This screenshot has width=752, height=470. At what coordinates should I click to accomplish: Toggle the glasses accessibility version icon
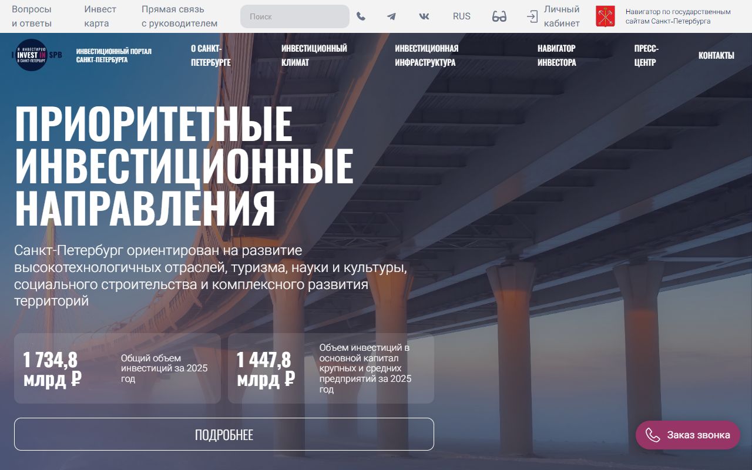click(499, 16)
